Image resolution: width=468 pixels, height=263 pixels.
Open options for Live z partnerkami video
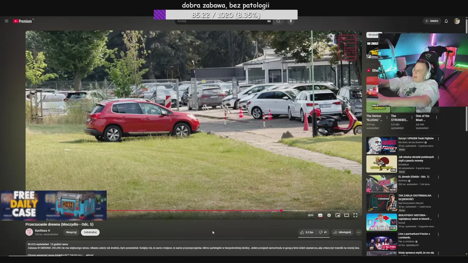point(438,235)
